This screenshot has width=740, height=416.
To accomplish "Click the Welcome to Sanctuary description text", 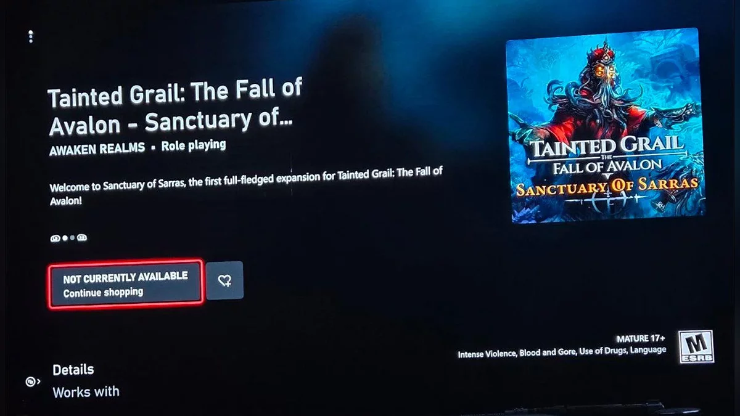I will 245,187.
